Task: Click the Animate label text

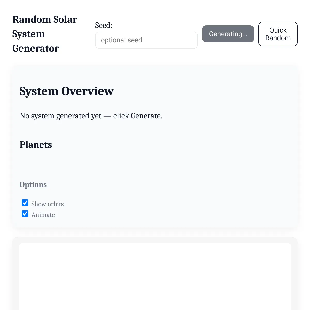Action: 43,215
